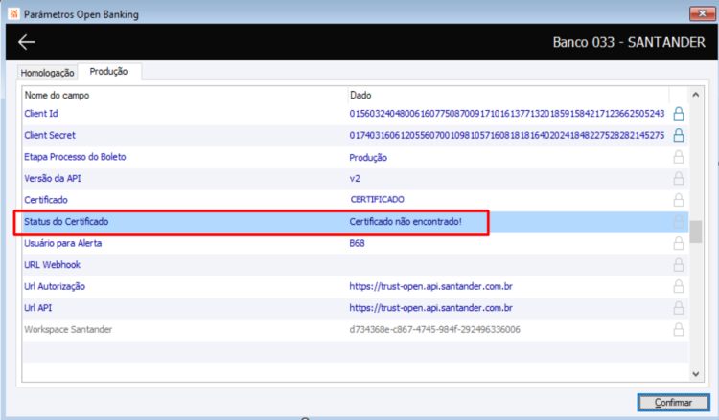Image resolution: width=719 pixels, height=420 pixels.
Task: Click the Produção value in Dado column
Action: (368, 158)
